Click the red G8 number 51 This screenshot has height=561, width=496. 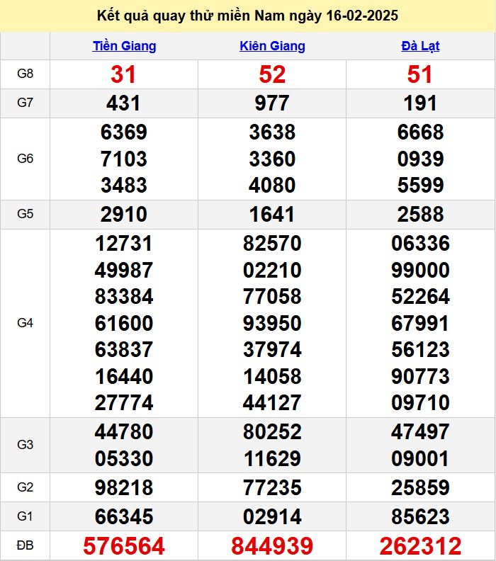419,74
